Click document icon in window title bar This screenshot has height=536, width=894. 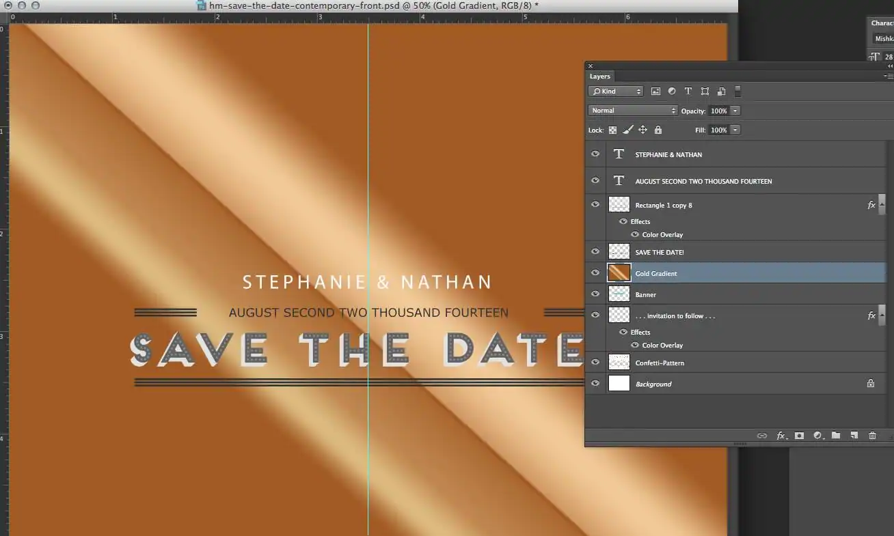(202, 5)
